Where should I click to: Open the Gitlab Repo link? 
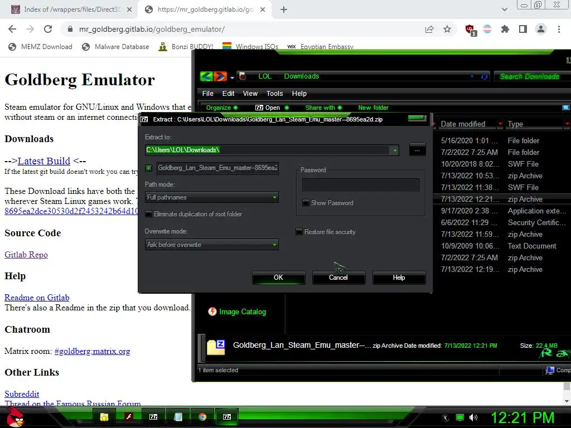(x=26, y=255)
